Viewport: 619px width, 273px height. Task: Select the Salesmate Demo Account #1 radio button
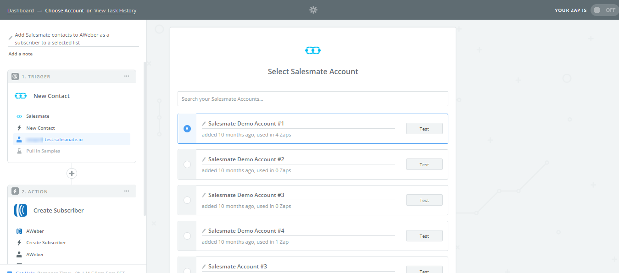[187, 129]
